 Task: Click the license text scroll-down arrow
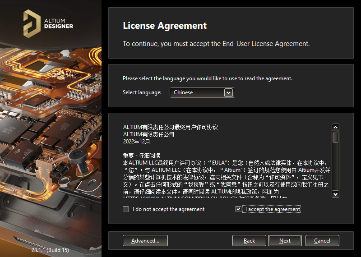tap(335, 194)
